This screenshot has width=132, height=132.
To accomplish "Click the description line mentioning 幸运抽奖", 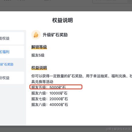I will click(x=82, y=76).
